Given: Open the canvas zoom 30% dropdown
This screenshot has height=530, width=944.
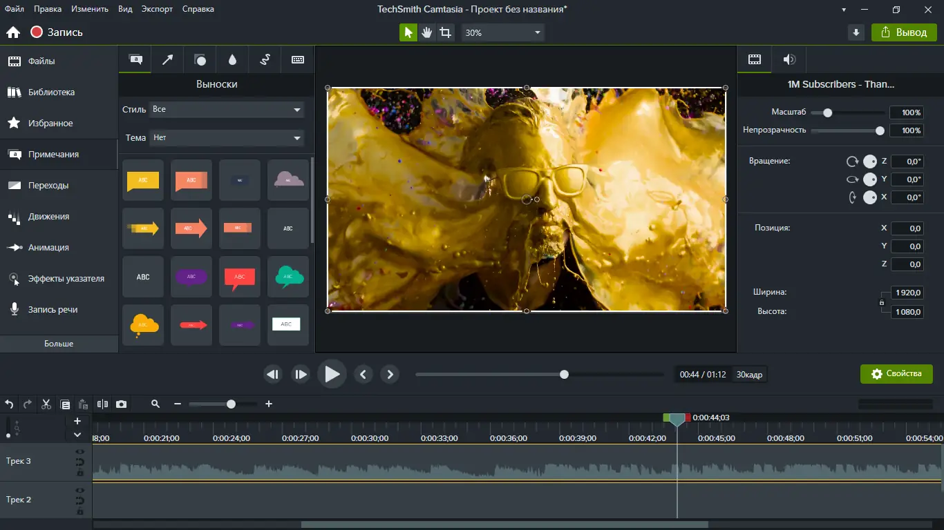Looking at the screenshot, I should pos(503,32).
